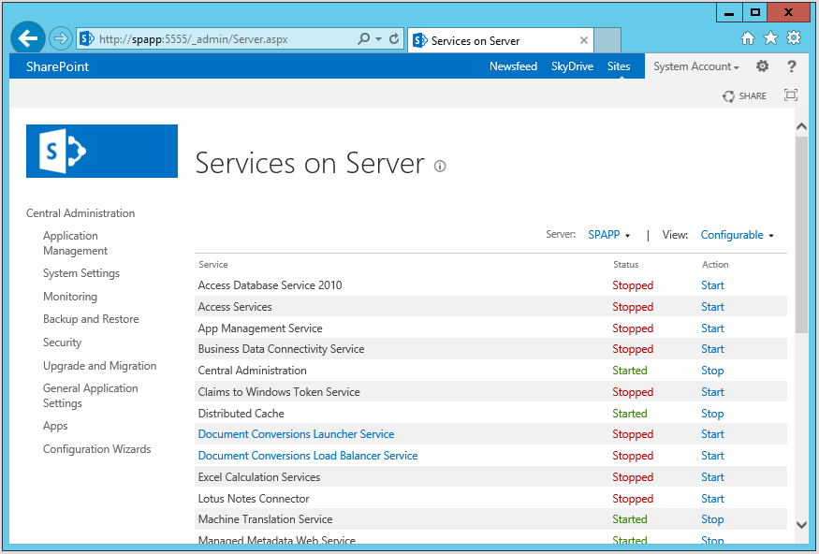Viewport: 819px width, 554px height.
Task: Click the Action column header
Action: click(x=715, y=264)
